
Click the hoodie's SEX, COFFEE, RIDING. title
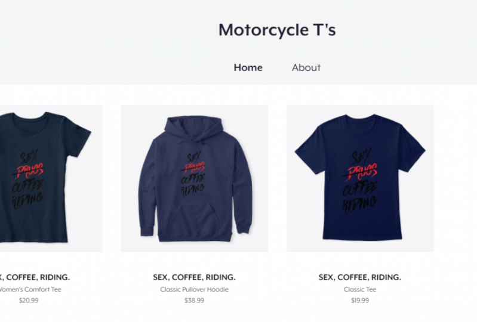tap(194, 277)
